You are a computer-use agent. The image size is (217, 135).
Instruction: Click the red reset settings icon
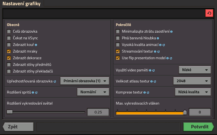click(209, 13)
